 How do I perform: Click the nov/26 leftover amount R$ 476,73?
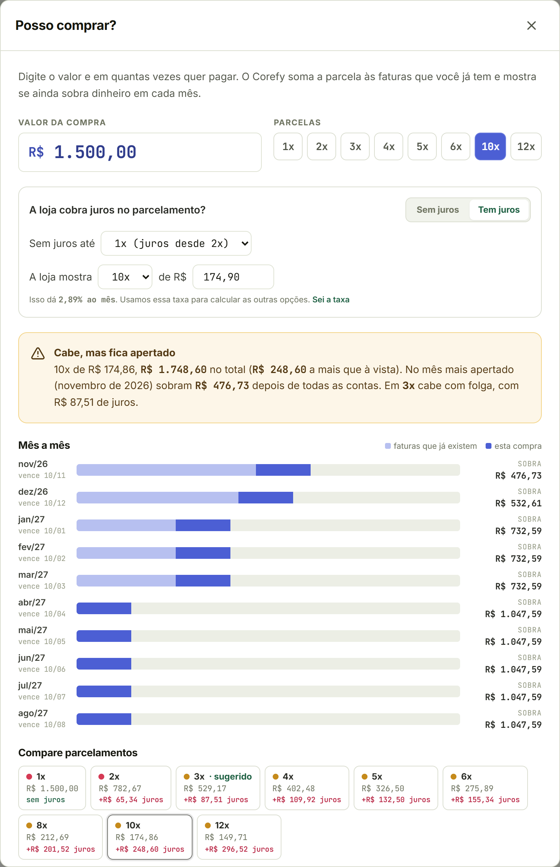[x=518, y=475]
